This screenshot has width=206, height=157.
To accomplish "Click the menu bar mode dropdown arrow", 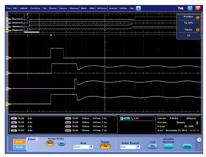I will tap(138, 8).
